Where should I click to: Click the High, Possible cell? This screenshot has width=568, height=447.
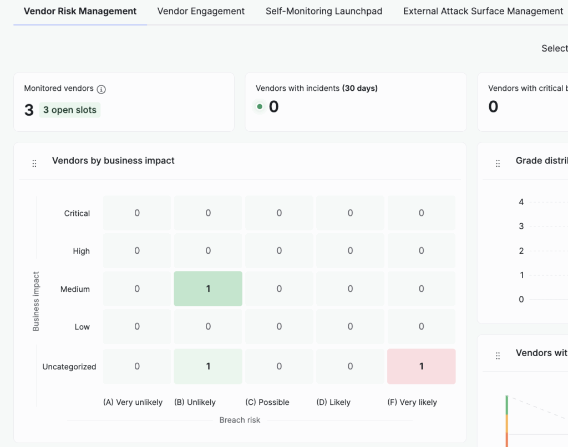pos(279,250)
